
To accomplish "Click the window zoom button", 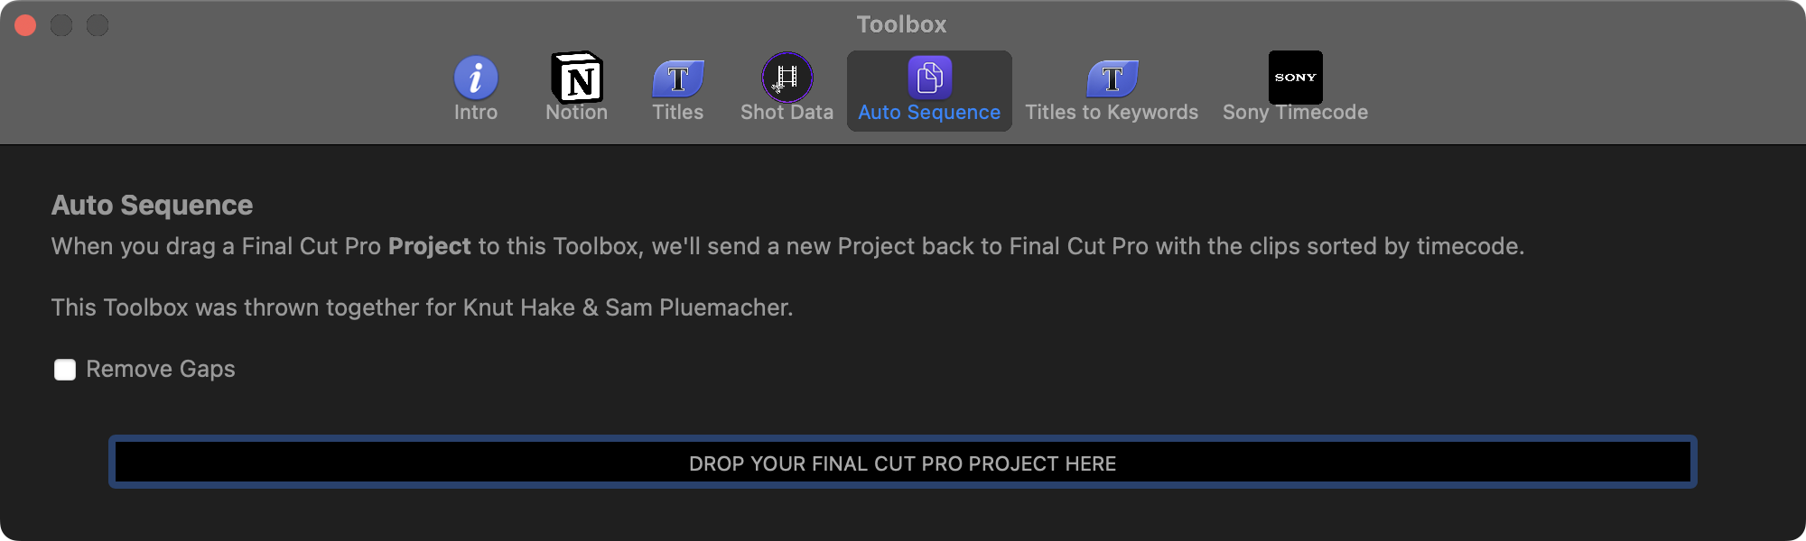I will coord(98,25).
